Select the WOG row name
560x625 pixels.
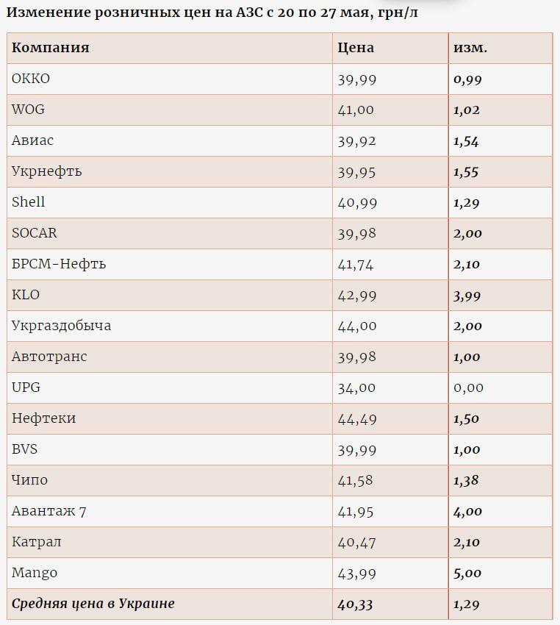tap(28, 110)
